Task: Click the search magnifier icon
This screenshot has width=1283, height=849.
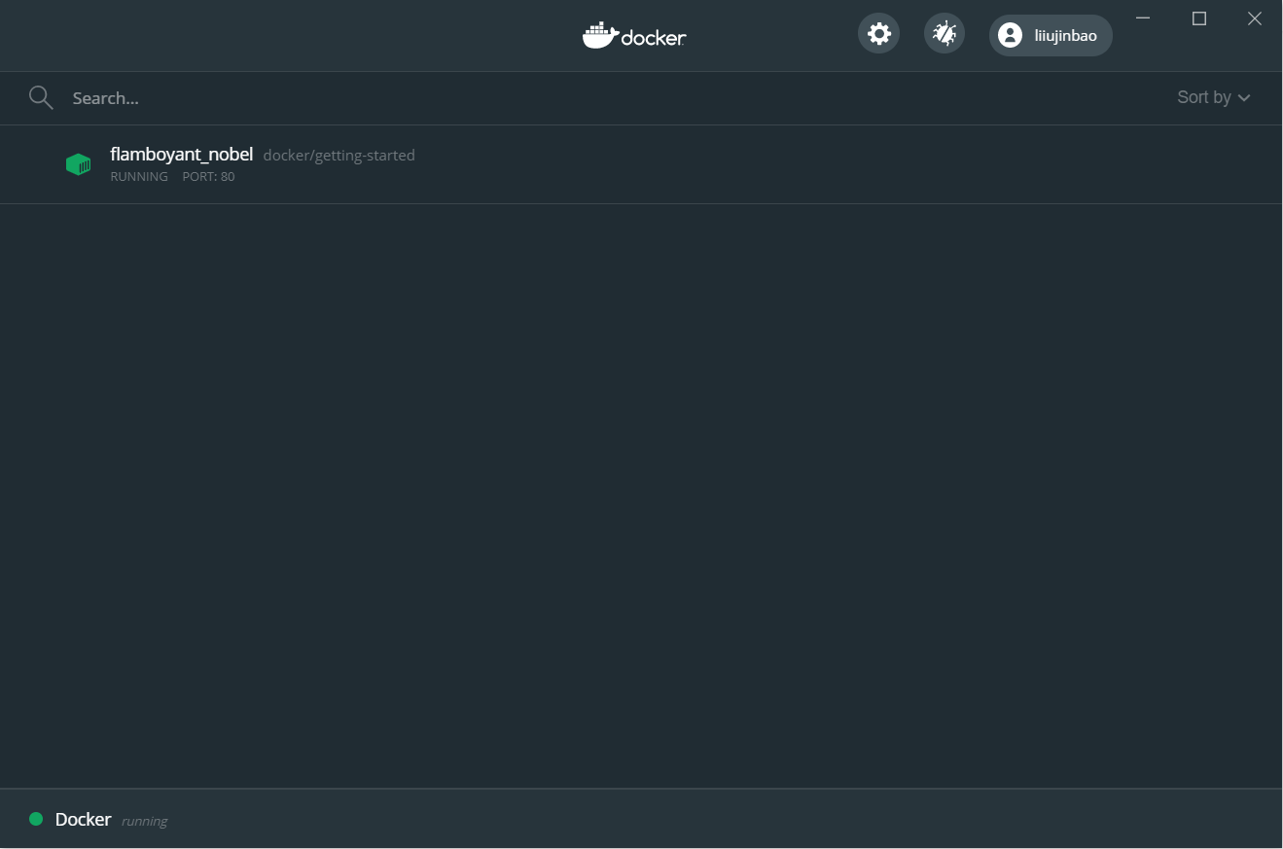Action: (x=41, y=97)
